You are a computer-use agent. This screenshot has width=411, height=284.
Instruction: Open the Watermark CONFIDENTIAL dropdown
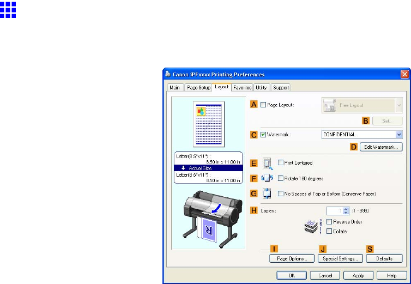point(399,135)
